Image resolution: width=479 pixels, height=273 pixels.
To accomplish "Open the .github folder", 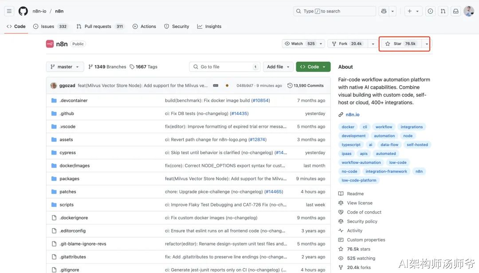I will [x=67, y=114].
